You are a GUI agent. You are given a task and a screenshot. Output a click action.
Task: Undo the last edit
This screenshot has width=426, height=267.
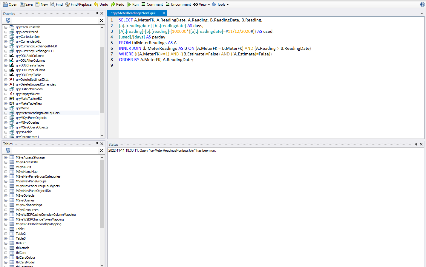tap(101, 4)
